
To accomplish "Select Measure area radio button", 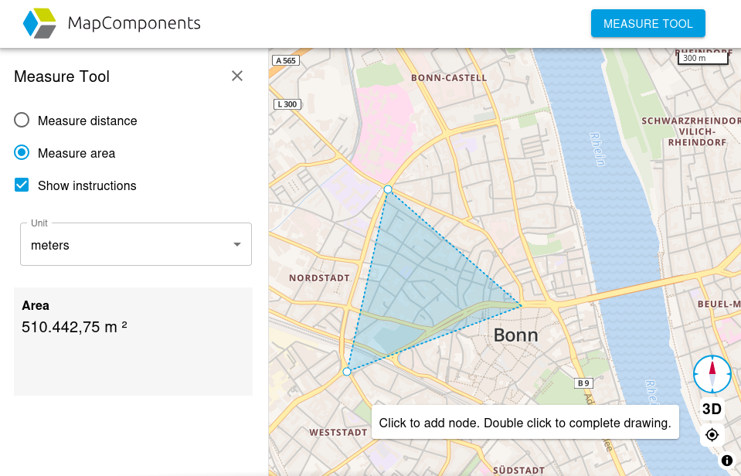I will click(22, 152).
